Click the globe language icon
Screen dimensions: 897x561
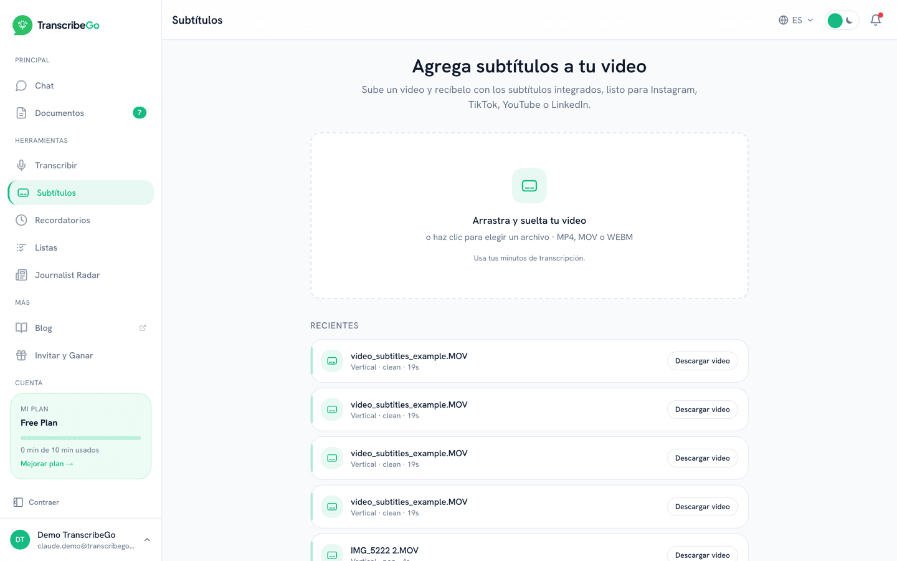click(x=784, y=20)
